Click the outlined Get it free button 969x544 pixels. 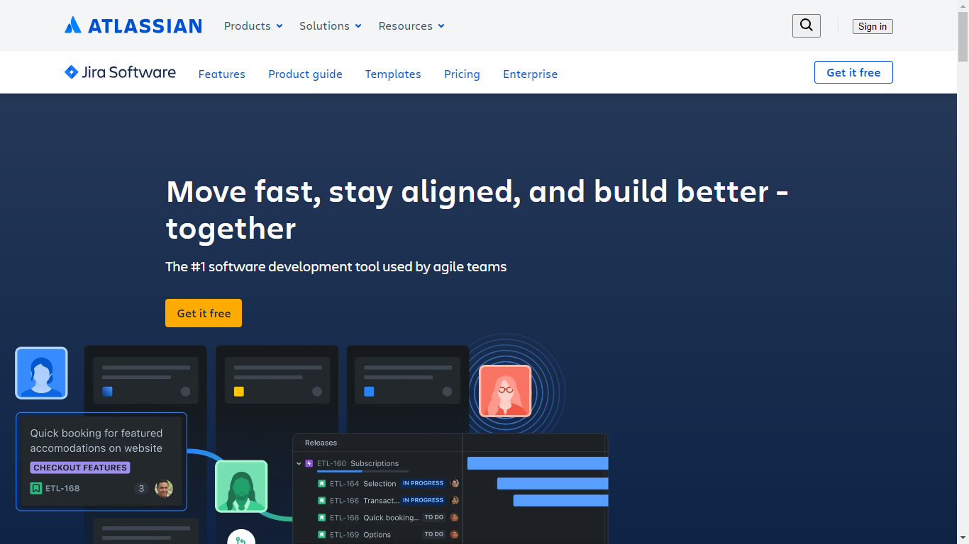[853, 72]
